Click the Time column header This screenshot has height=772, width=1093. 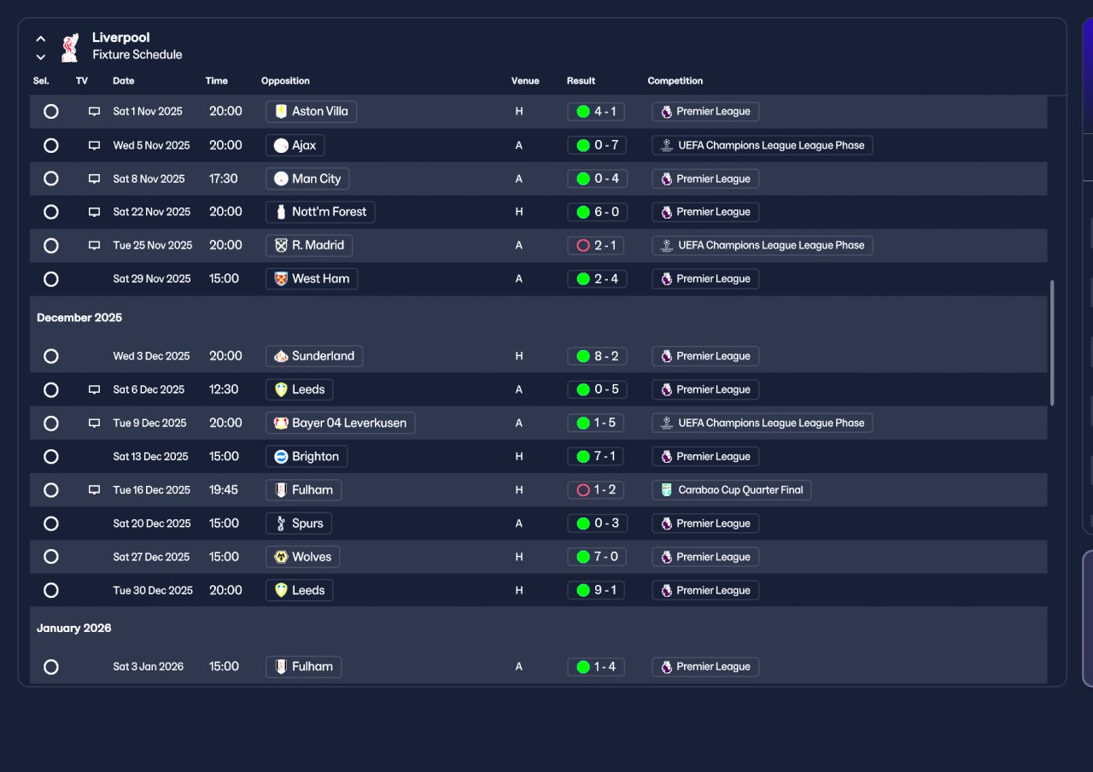(x=217, y=81)
